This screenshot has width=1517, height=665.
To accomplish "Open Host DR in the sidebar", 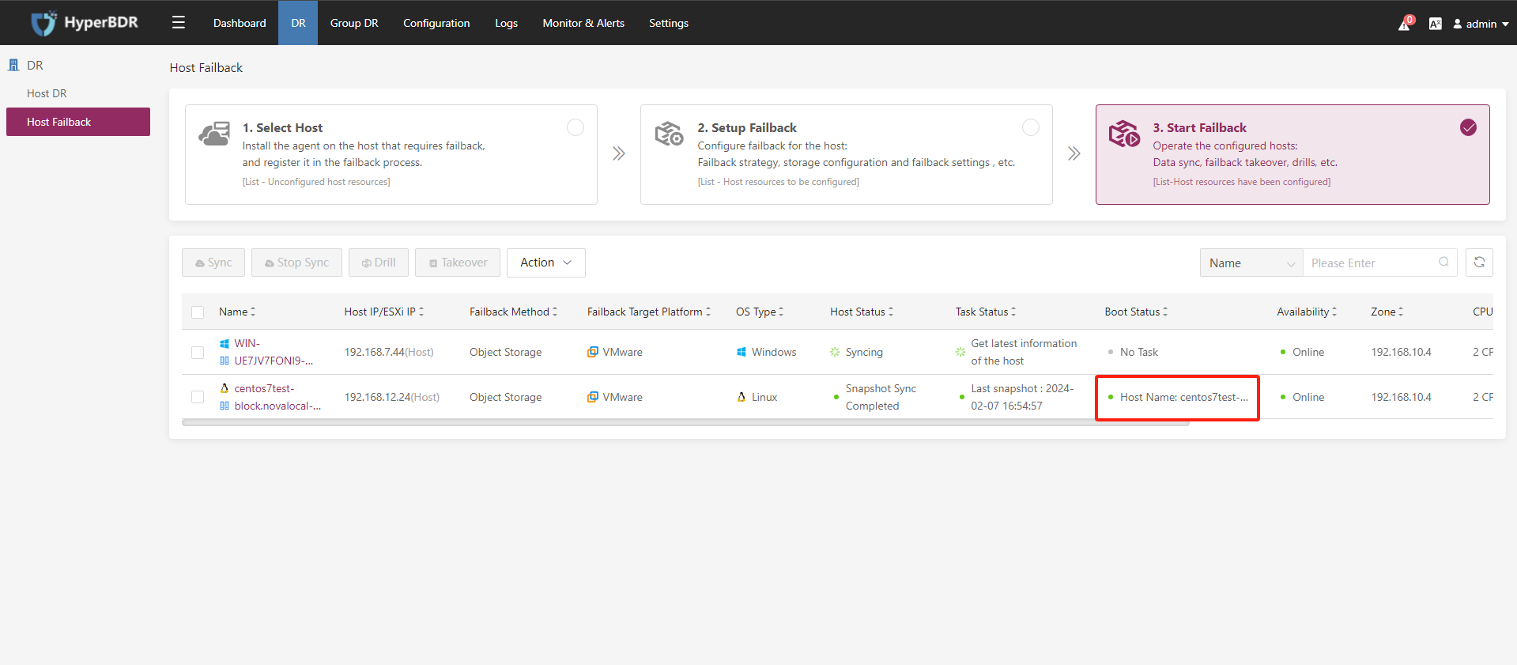I will pyautogui.click(x=47, y=93).
